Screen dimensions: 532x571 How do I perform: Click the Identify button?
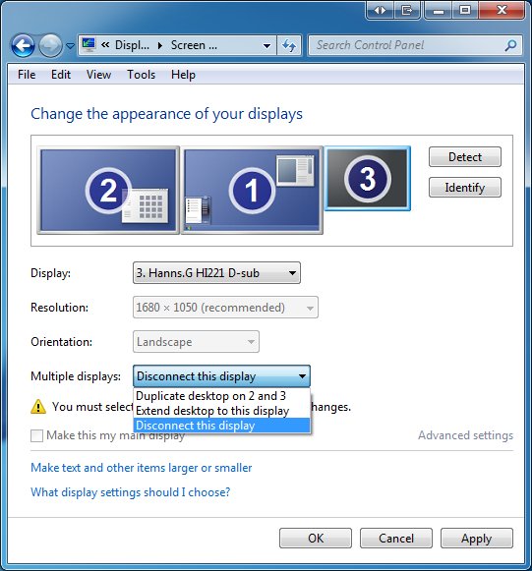[x=465, y=188]
